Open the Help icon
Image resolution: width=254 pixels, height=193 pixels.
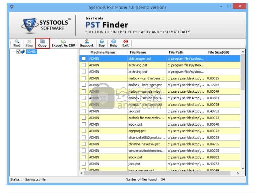tap(113, 41)
